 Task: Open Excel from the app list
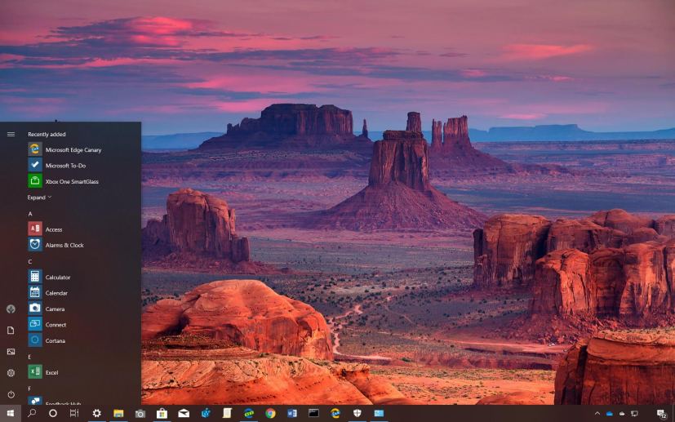click(51, 372)
